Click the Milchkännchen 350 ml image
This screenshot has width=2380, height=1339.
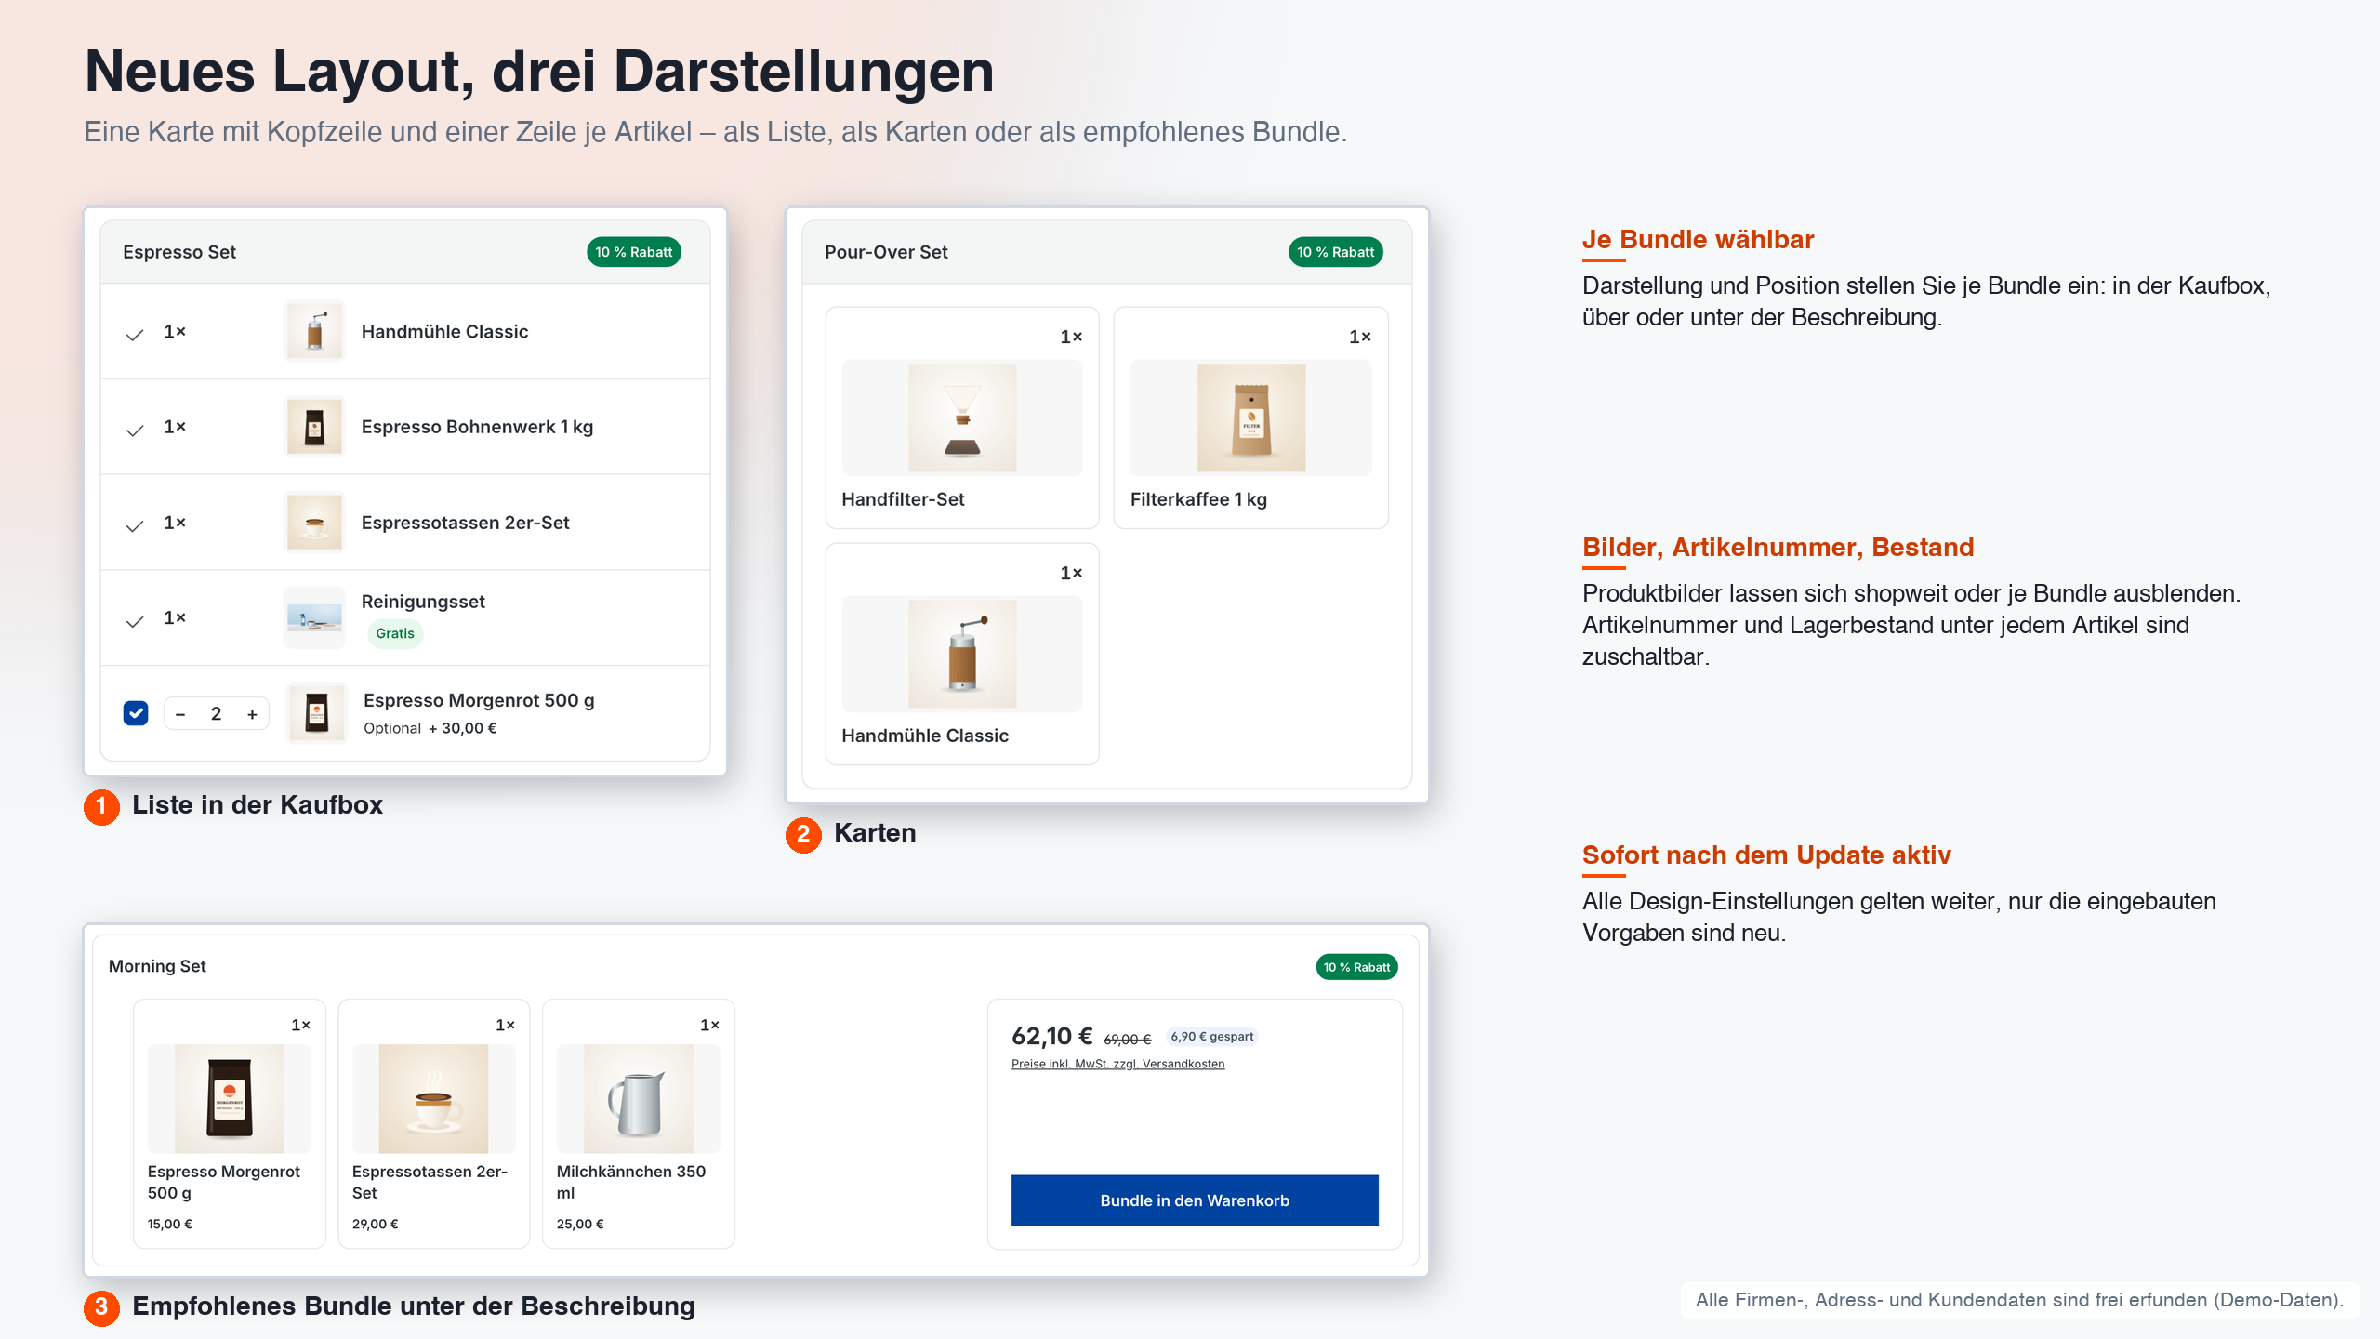tap(639, 1098)
